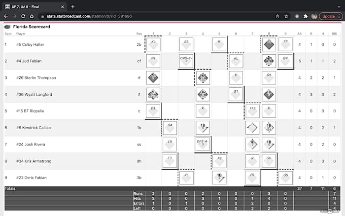Select Colby Halter's inning 8 walk diamond

coord(269,44)
